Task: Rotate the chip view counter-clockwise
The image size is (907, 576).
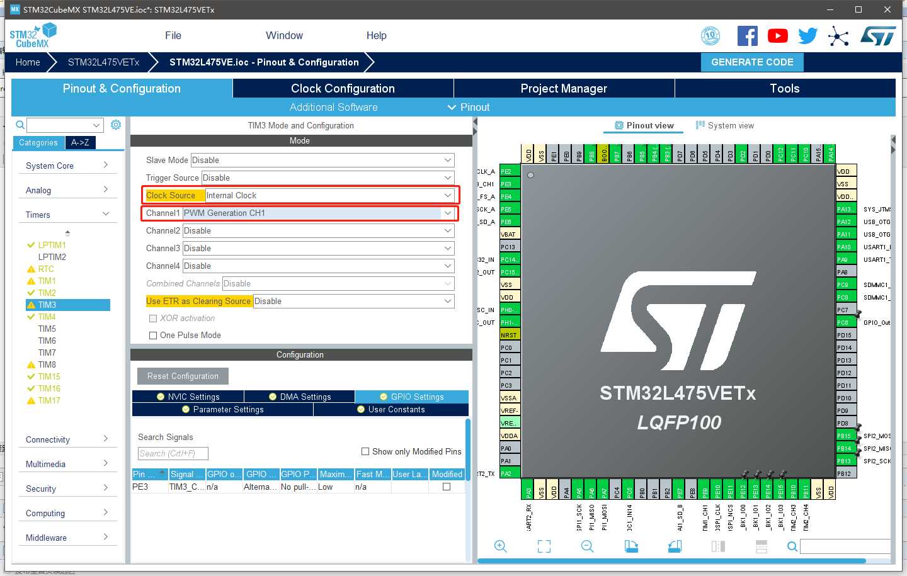Action: pos(675,546)
